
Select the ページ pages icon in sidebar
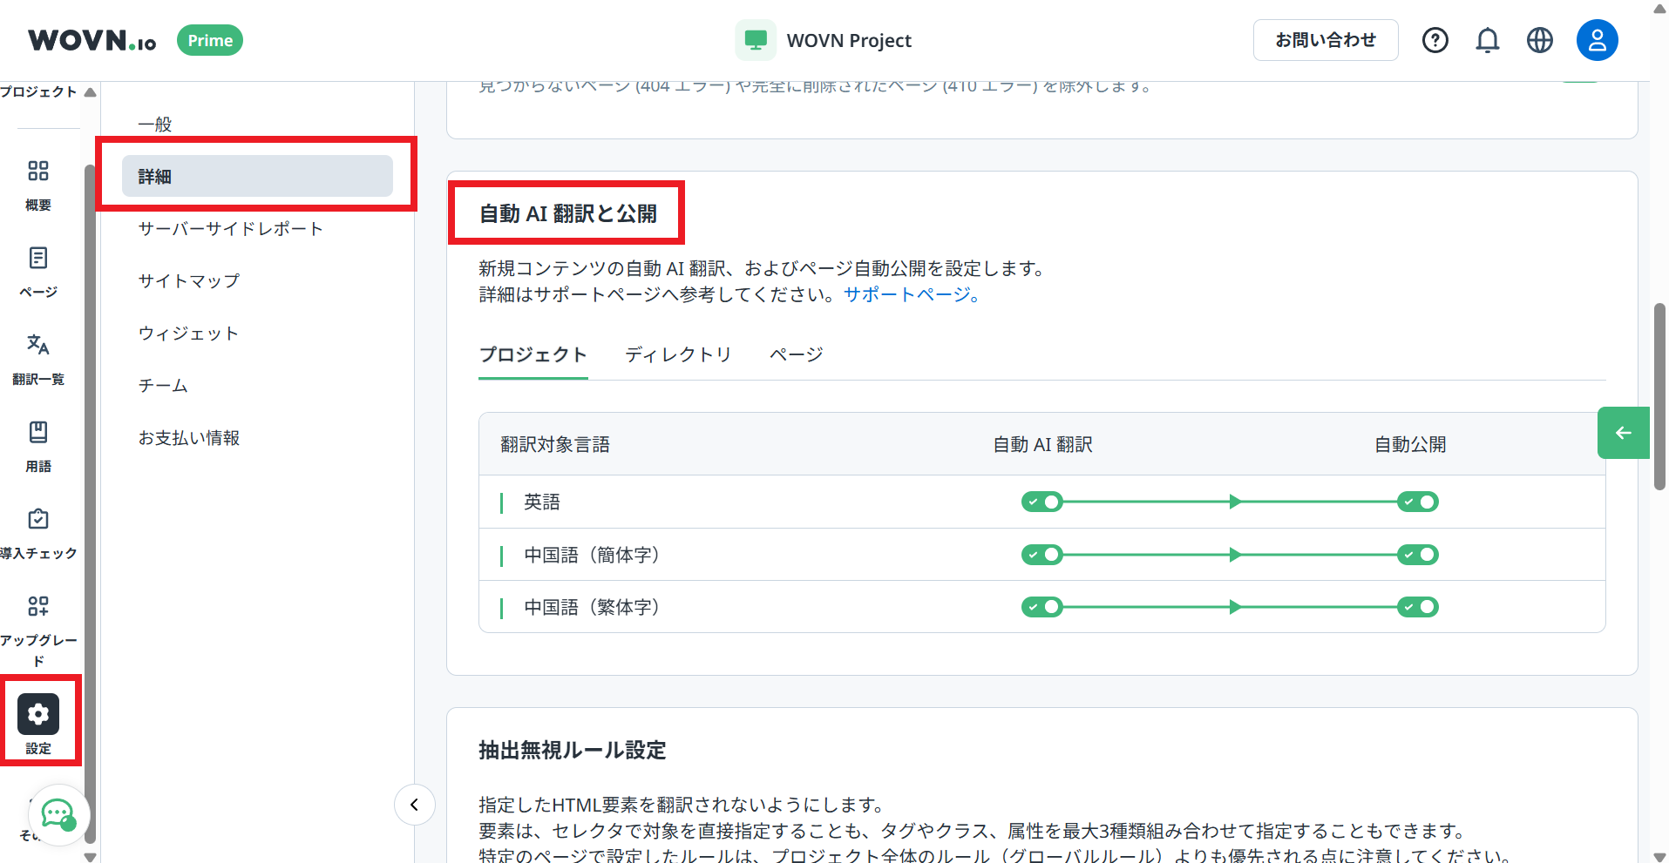point(37,270)
